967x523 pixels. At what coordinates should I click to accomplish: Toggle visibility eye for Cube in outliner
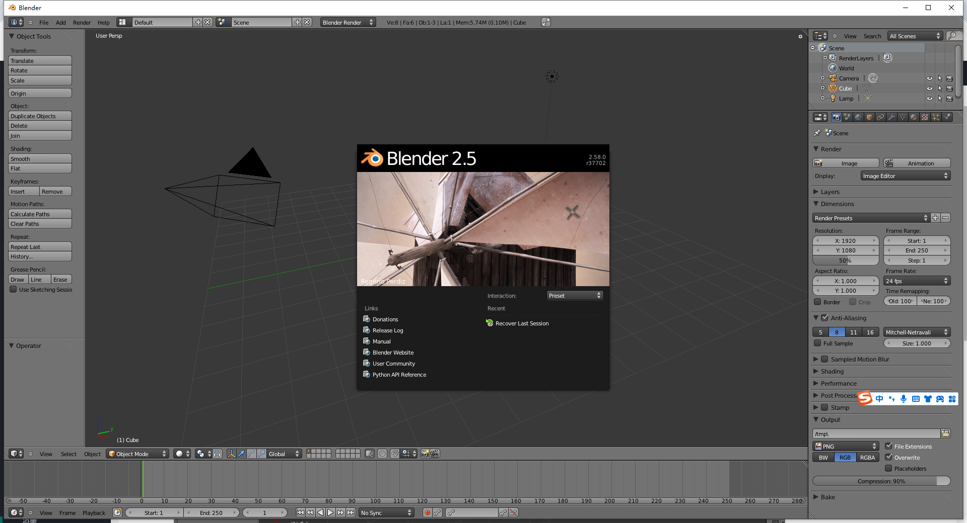click(930, 89)
